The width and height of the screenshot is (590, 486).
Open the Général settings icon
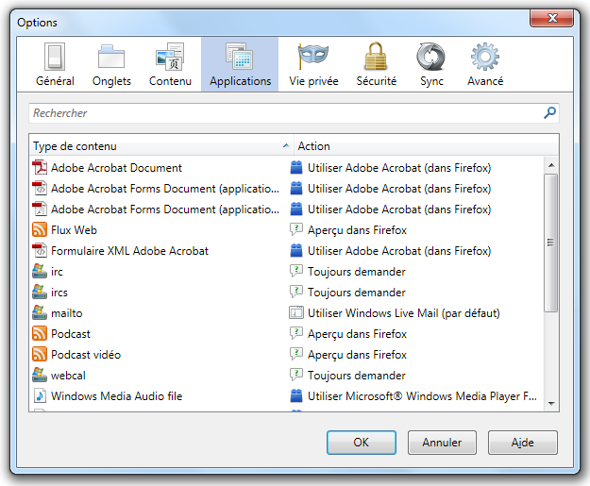55,57
